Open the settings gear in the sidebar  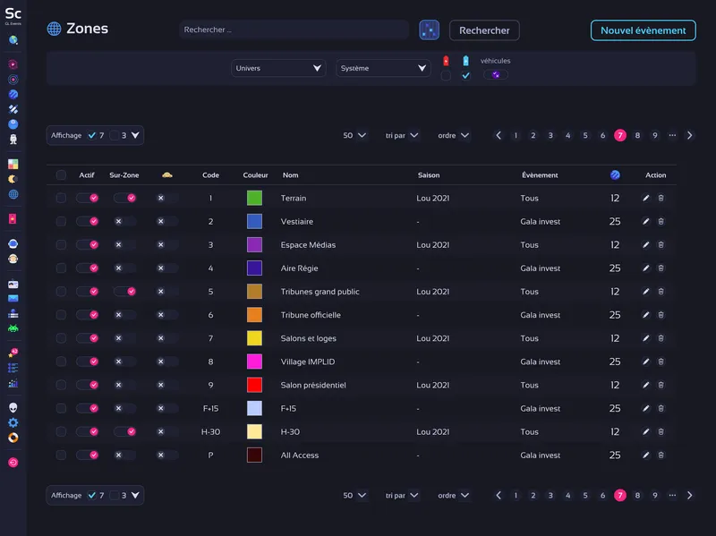click(x=13, y=422)
